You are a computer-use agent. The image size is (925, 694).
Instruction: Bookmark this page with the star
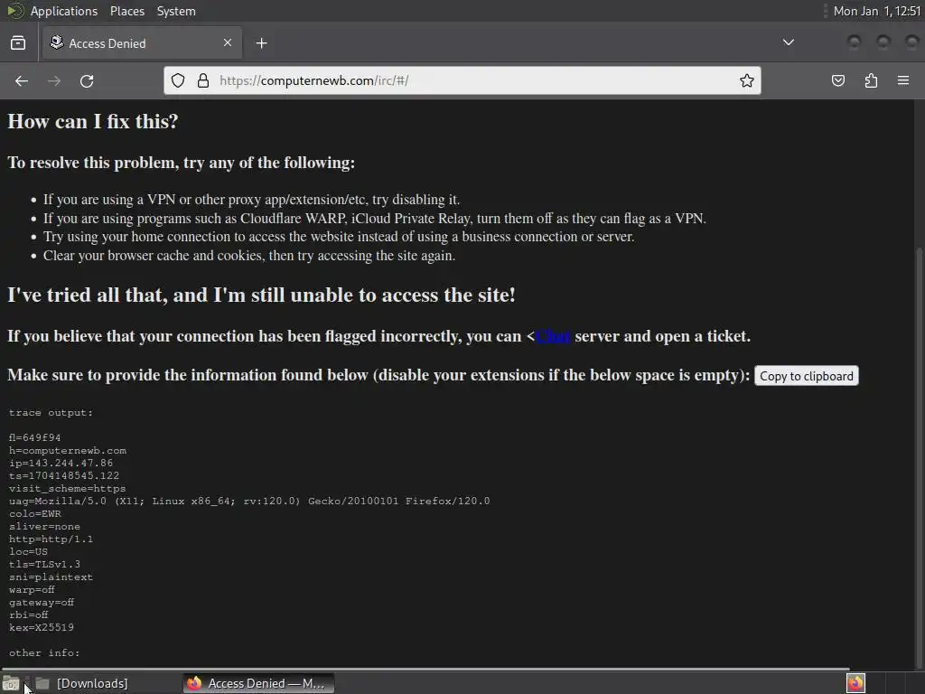(x=746, y=80)
